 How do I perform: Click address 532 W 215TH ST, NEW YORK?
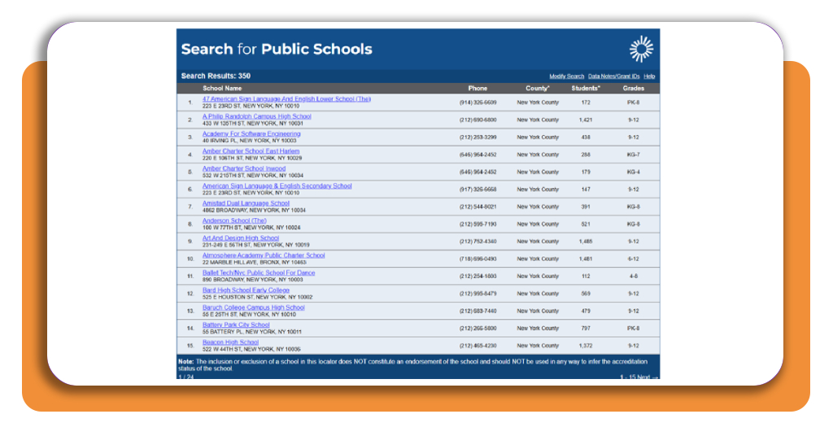pyautogui.click(x=253, y=175)
